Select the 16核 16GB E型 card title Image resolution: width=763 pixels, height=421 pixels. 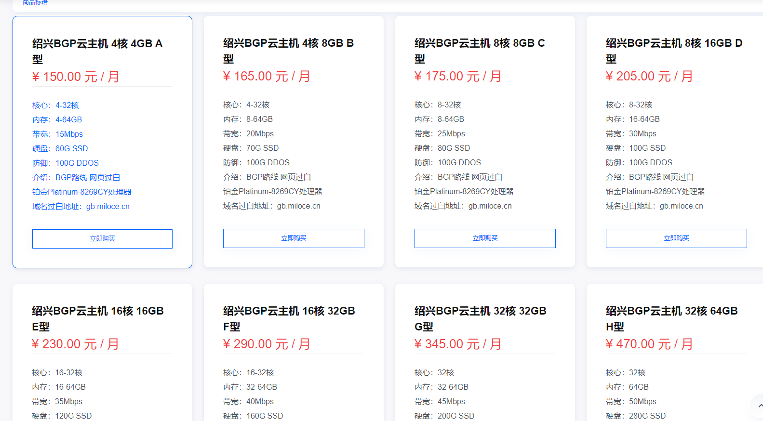click(x=98, y=318)
